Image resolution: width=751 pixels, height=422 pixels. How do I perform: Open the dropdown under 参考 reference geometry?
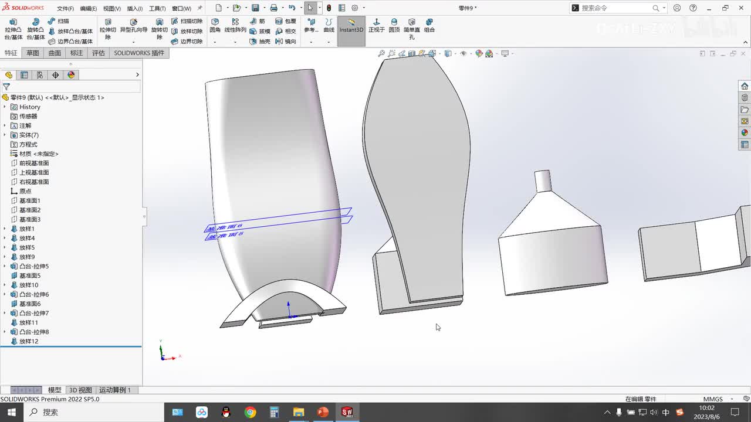(311, 42)
